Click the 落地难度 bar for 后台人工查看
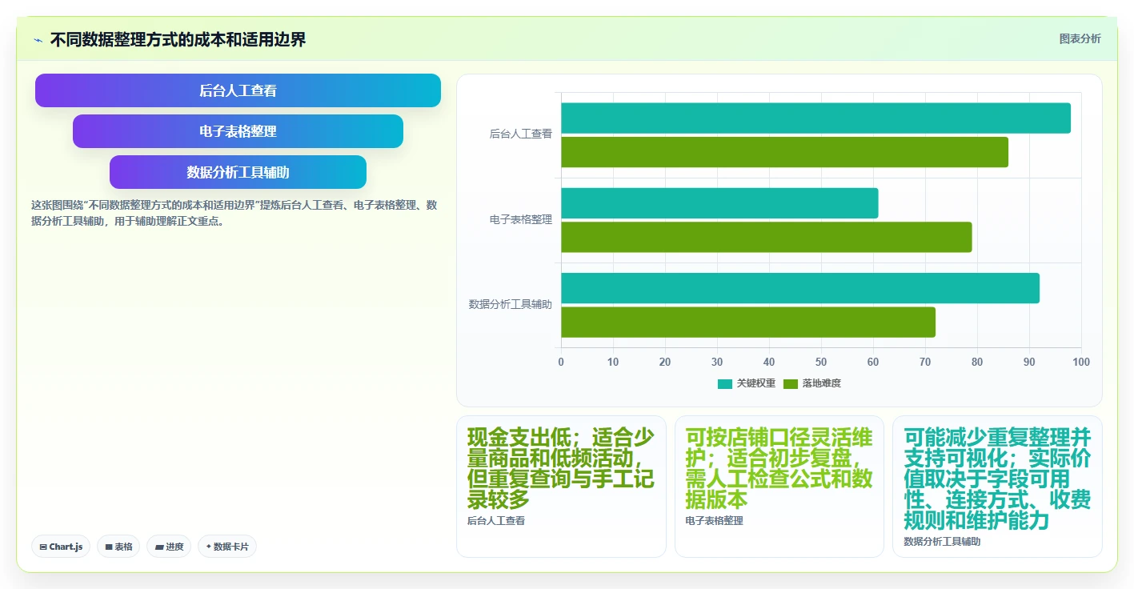This screenshot has width=1134, height=589. coord(784,152)
